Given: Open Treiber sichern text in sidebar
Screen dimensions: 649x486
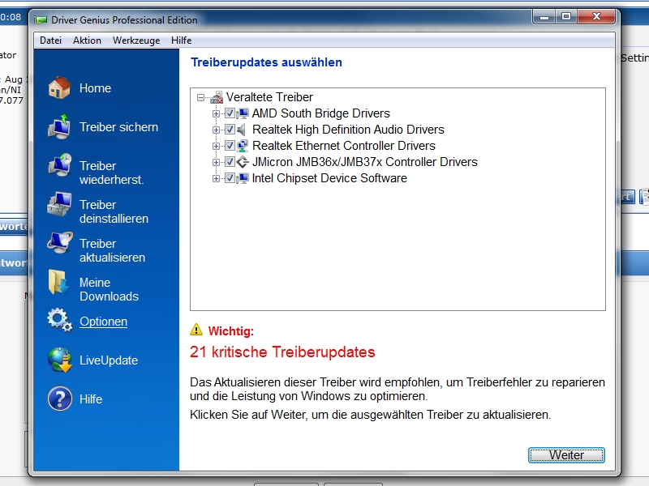Looking at the screenshot, I should 118,127.
